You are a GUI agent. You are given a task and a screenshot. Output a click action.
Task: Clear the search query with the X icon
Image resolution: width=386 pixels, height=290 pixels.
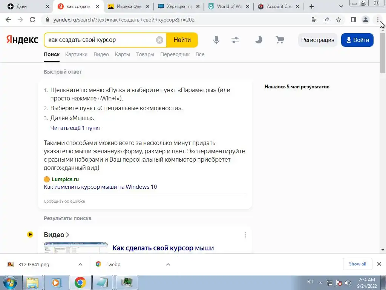[x=159, y=40]
